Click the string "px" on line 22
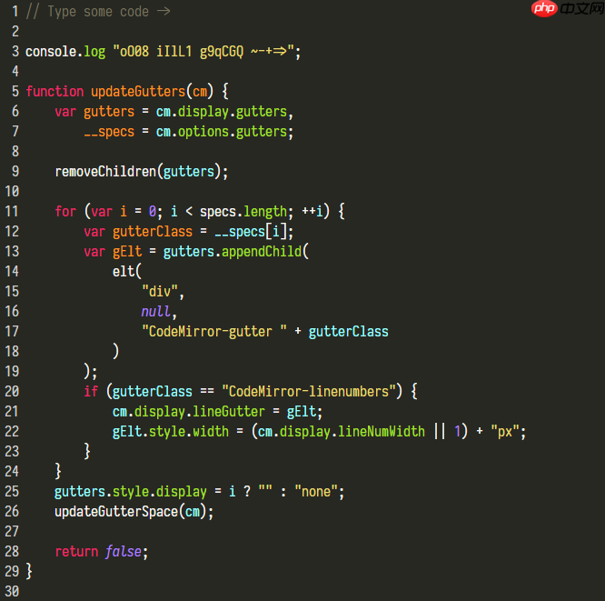 pyautogui.click(x=505, y=432)
